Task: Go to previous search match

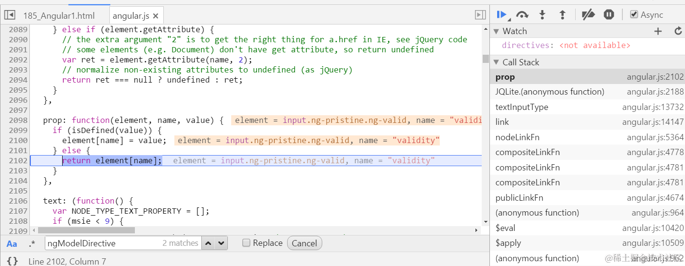Action: tap(208, 243)
